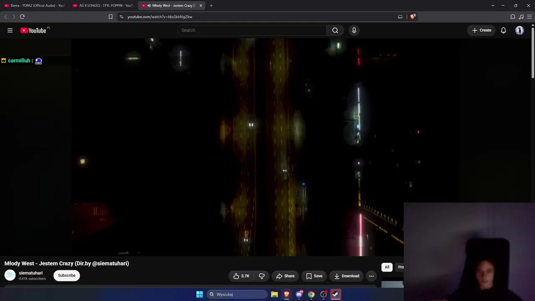
Task: Open siematuhari channel name link
Action: [31, 273]
